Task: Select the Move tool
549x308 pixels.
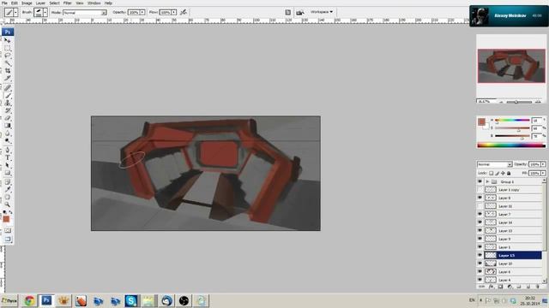Action: coord(8,40)
